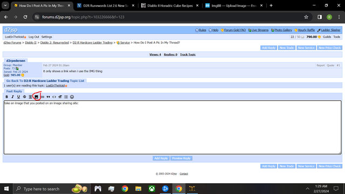
Task: Open the Photo Gallery link
Action: coord(283,30)
